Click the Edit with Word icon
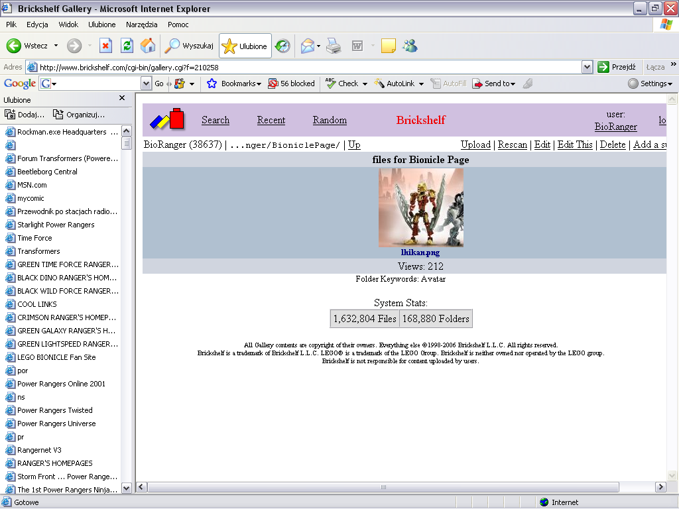The height and width of the screenshot is (509, 679). (357, 46)
